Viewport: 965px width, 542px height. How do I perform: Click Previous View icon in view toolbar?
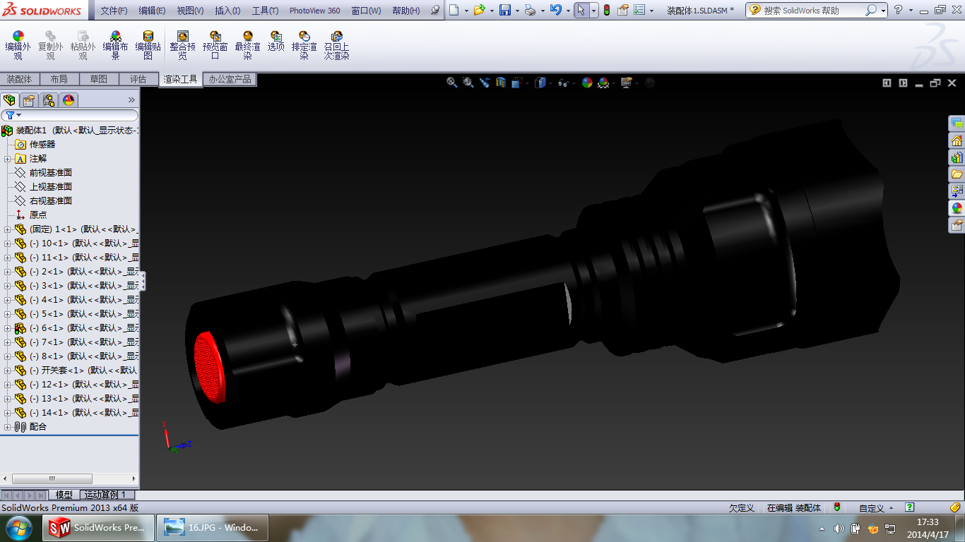click(485, 83)
